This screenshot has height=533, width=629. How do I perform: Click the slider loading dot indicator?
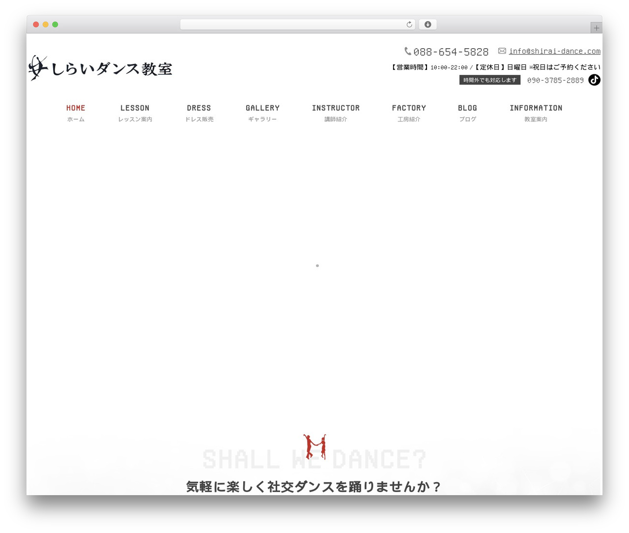(317, 266)
